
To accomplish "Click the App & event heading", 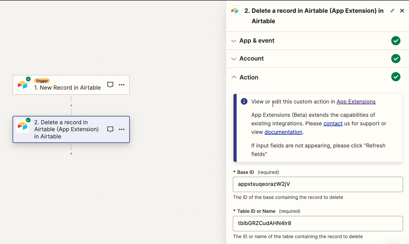I will pyautogui.click(x=257, y=41).
